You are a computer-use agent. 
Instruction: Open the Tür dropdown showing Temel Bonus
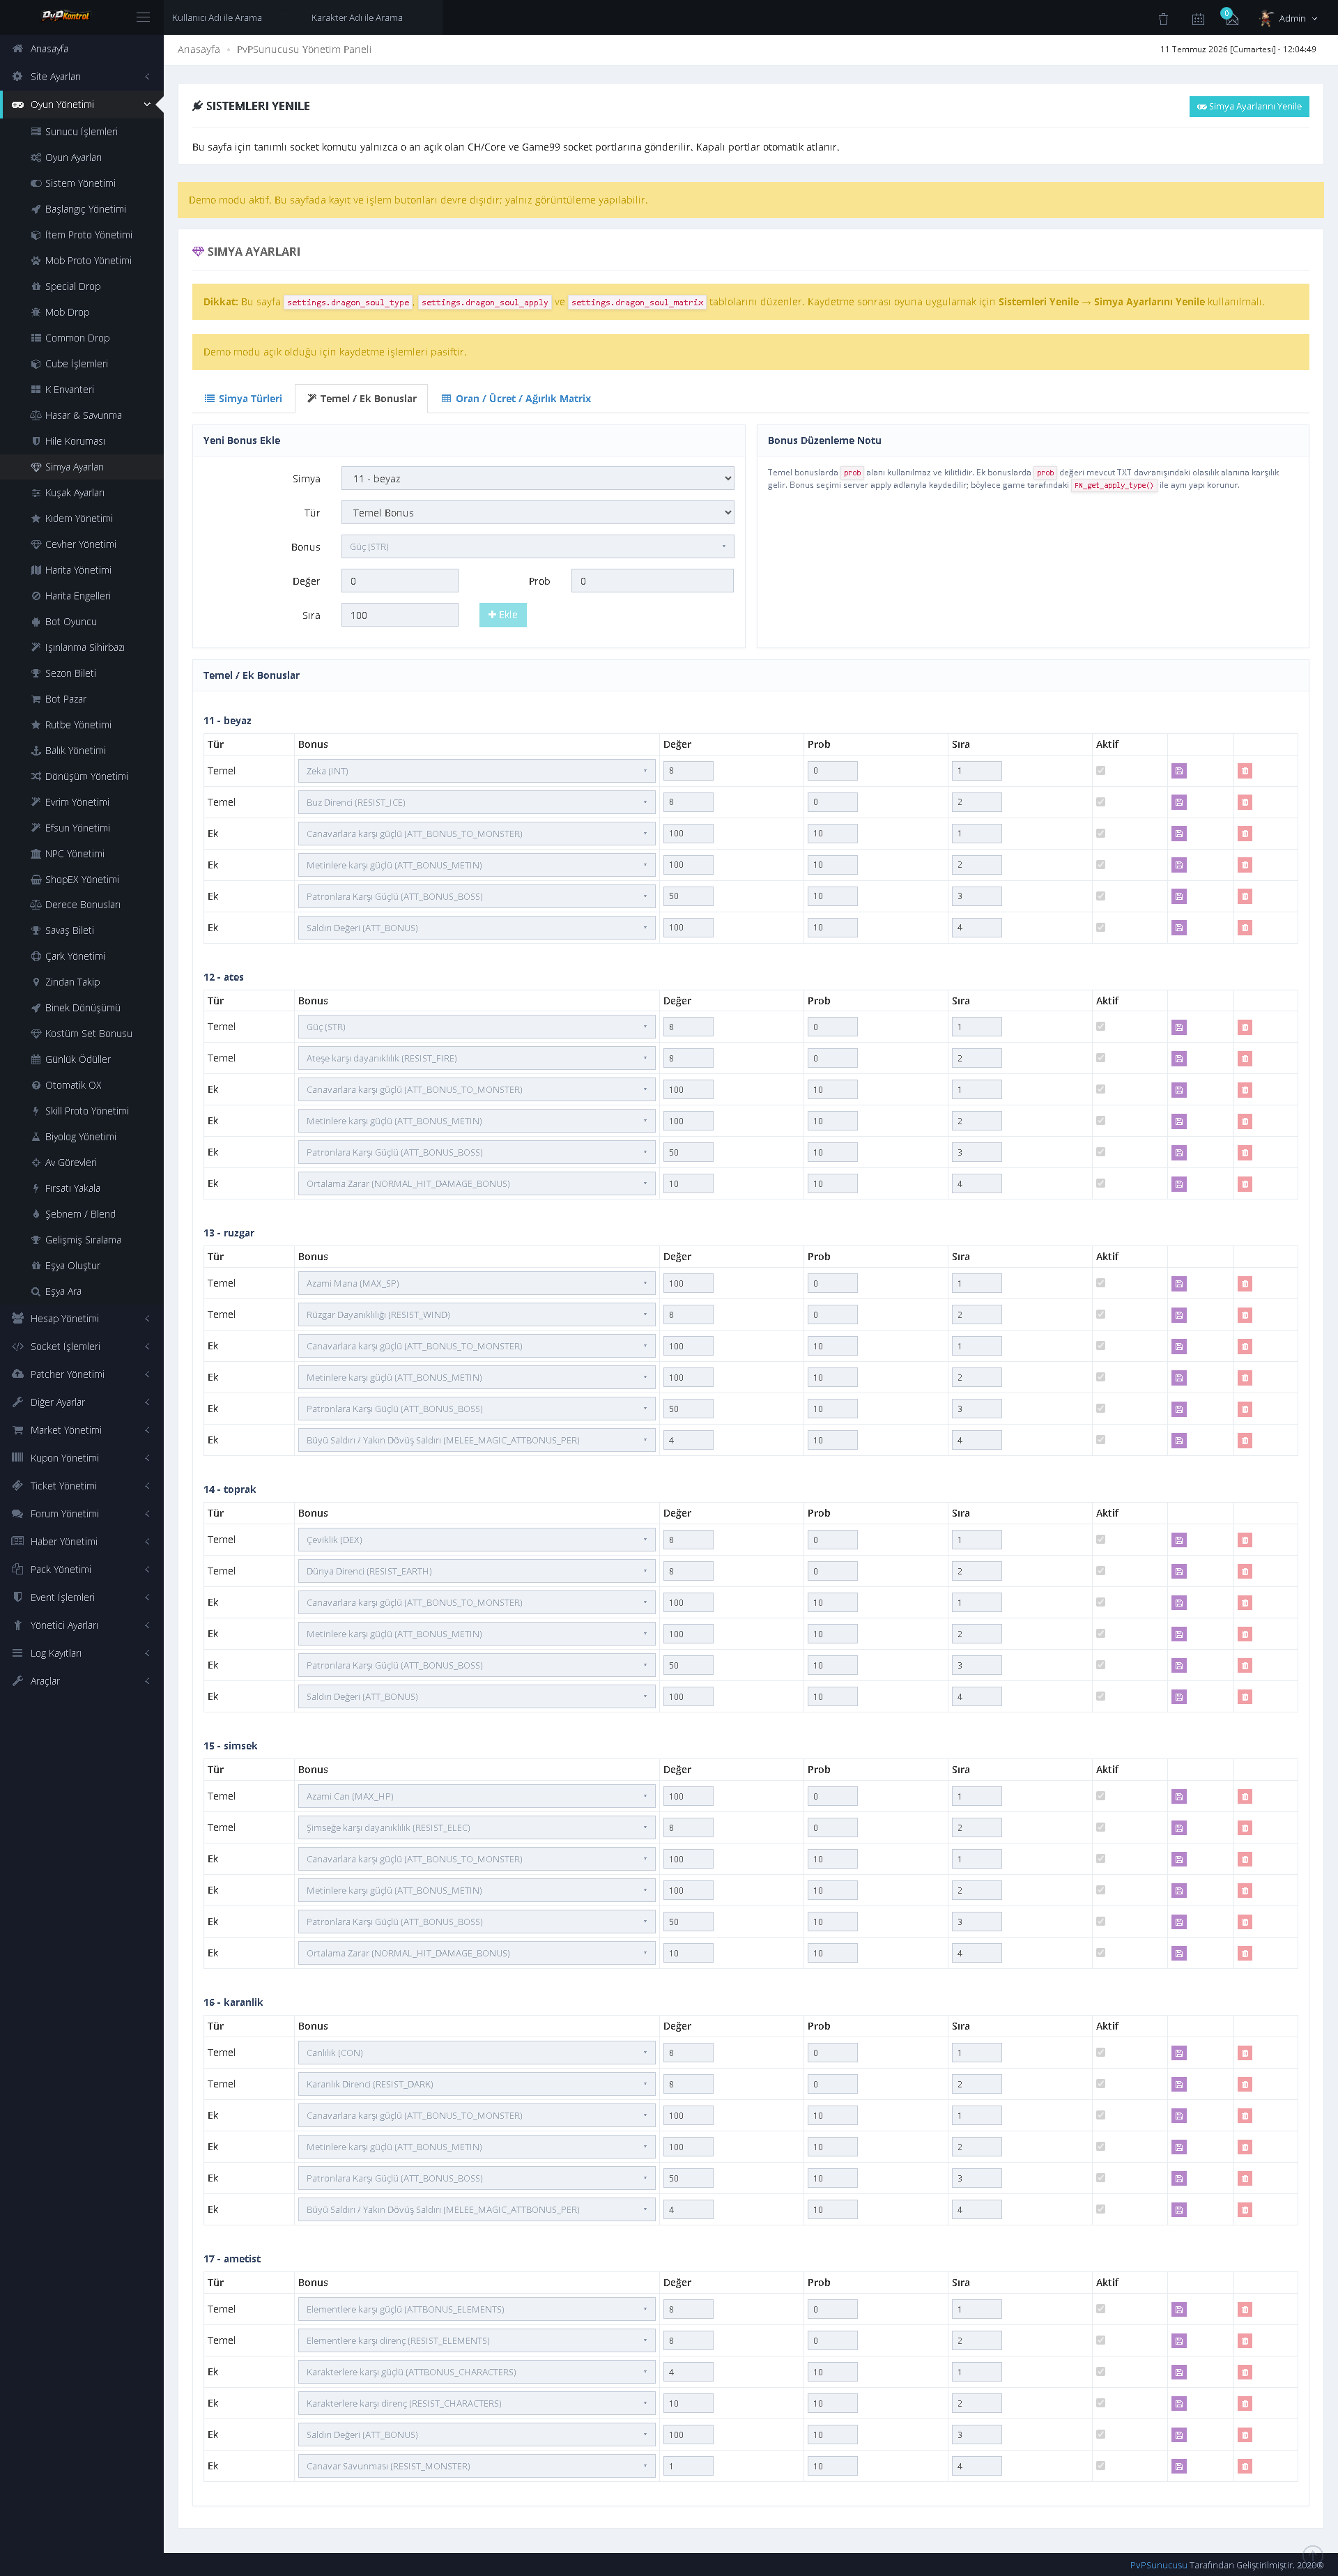pyautogui.click(x=537, y=512)
